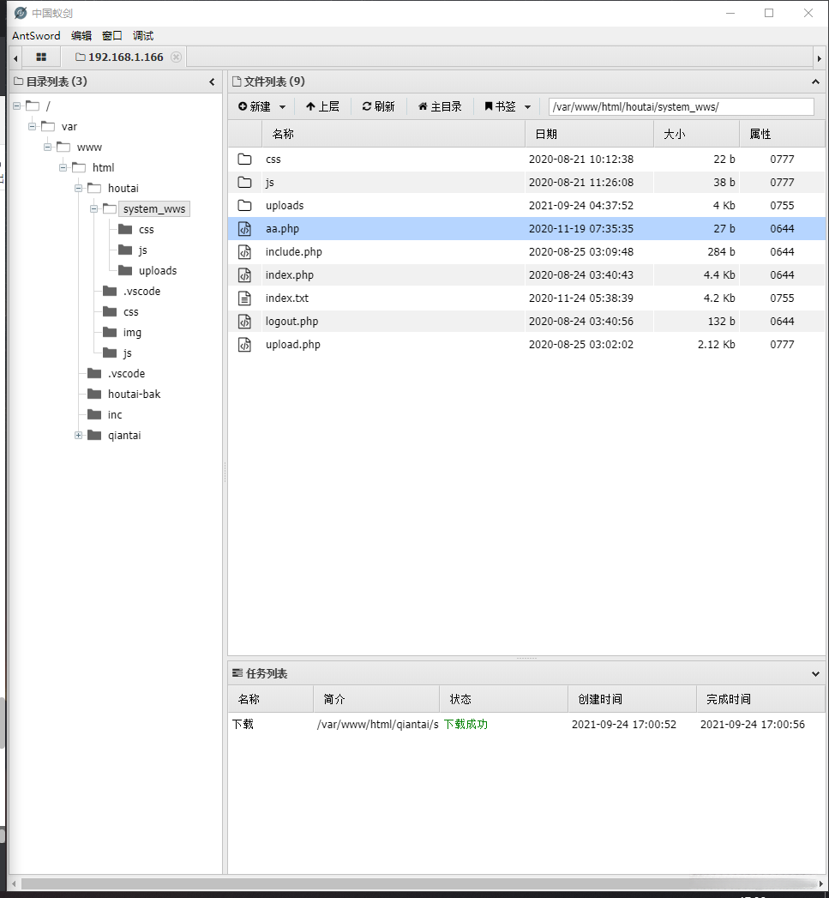This screenshot has width=829, height=898.
Task: Switch to the 192.168.1.166 tab
Action: [x=120, y=57]
